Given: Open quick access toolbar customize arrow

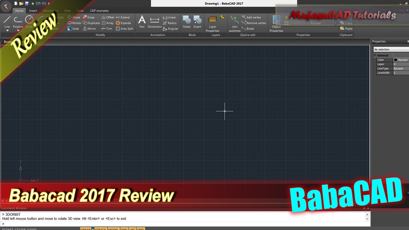Looking at the screenshot, I should tap(49, 4).
